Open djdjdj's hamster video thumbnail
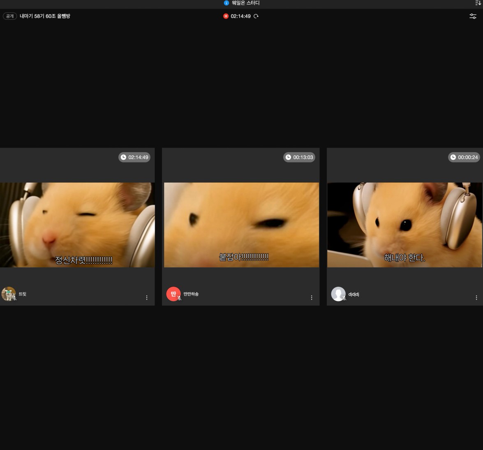Image resolution: width=483 pixels, height=450 pixels. (405, 225)
